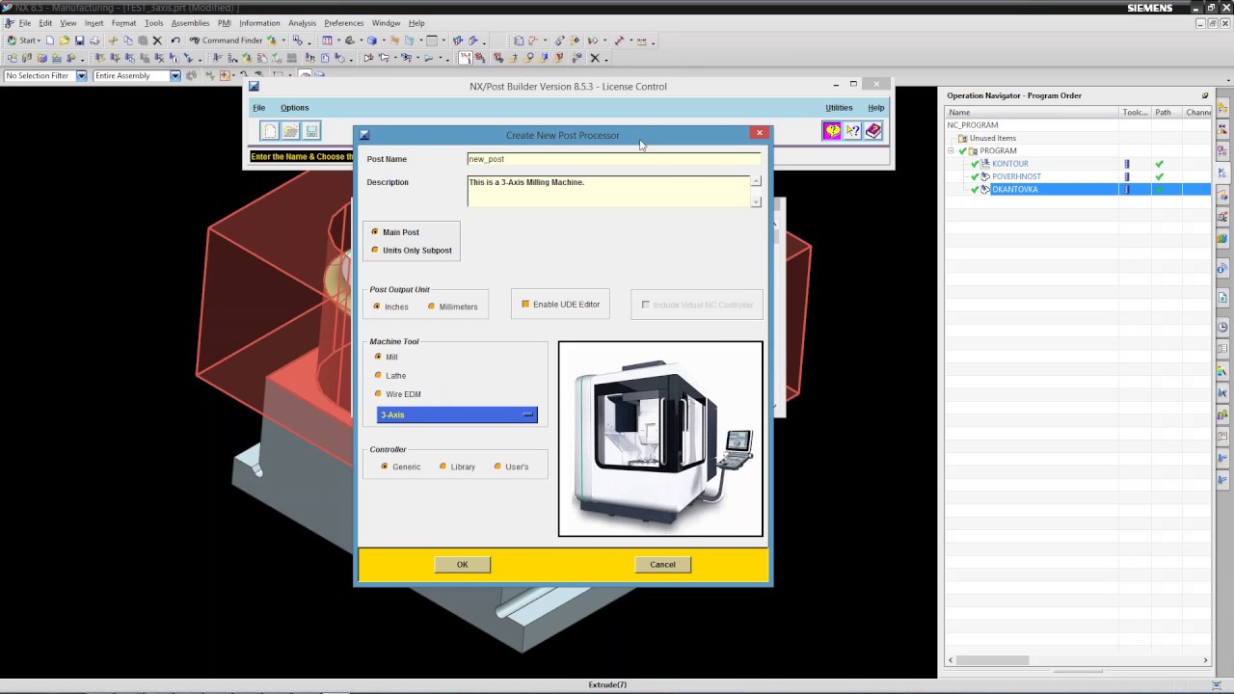This screenshot has width=1234, height=694.
Task: Open the Operation Navigator tab in the NX sidebar
Action: 1222,173
